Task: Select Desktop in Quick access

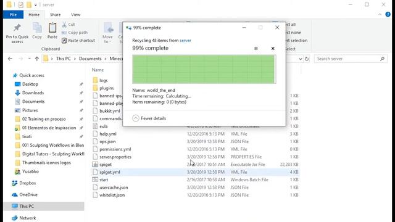Action: [x=30, y=84]
